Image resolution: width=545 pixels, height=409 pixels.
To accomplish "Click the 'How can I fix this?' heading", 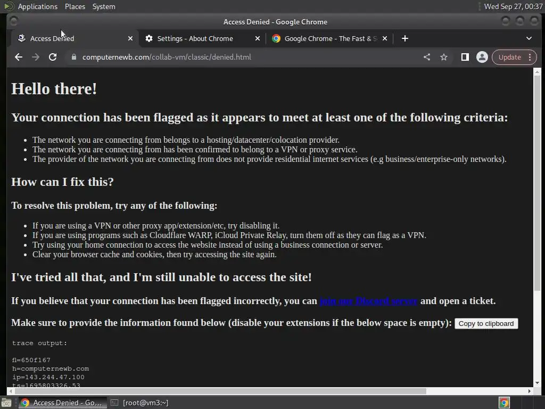I will tap(62, 182).
